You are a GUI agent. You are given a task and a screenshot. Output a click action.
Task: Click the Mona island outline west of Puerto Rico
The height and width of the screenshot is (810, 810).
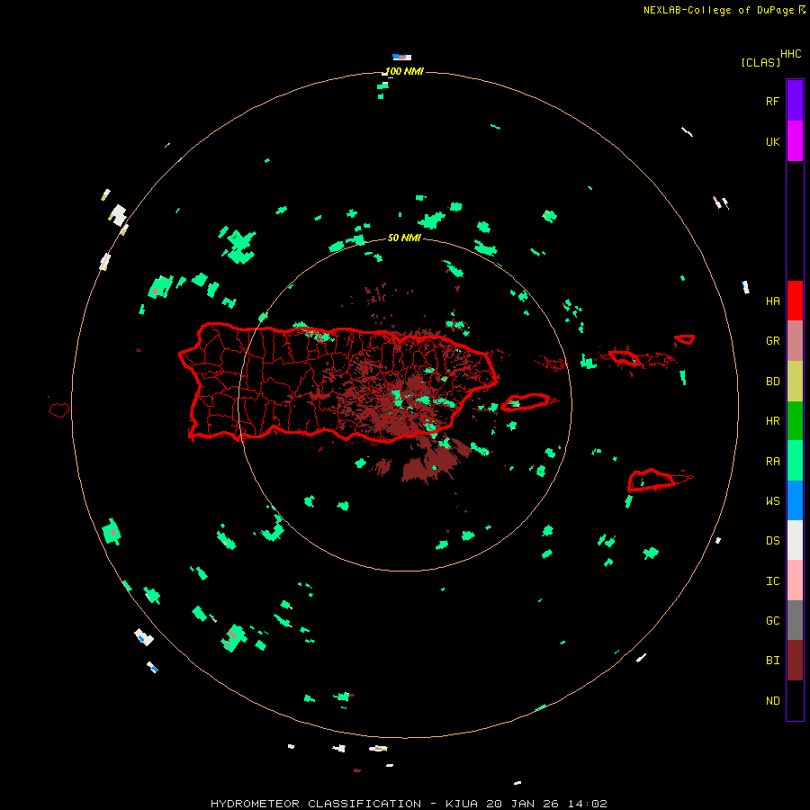point(58,410)
